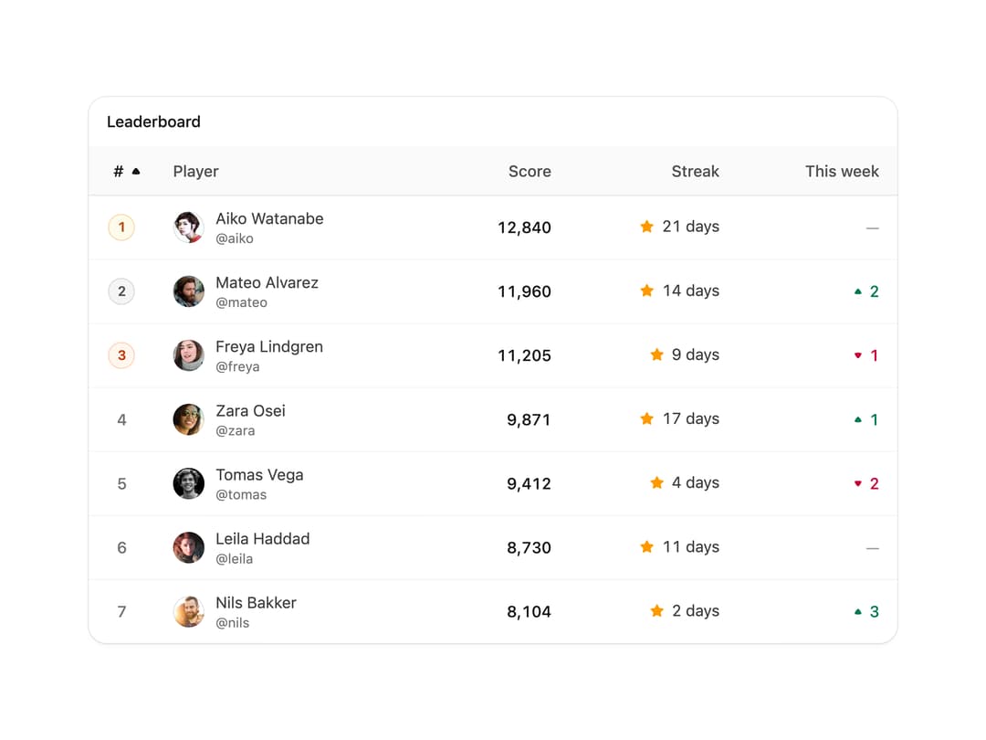
Task: Click the @tomas handle
Action: click(241, 494)
